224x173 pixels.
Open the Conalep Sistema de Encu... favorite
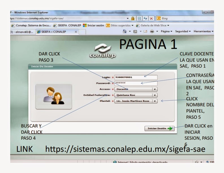[31, 25]
